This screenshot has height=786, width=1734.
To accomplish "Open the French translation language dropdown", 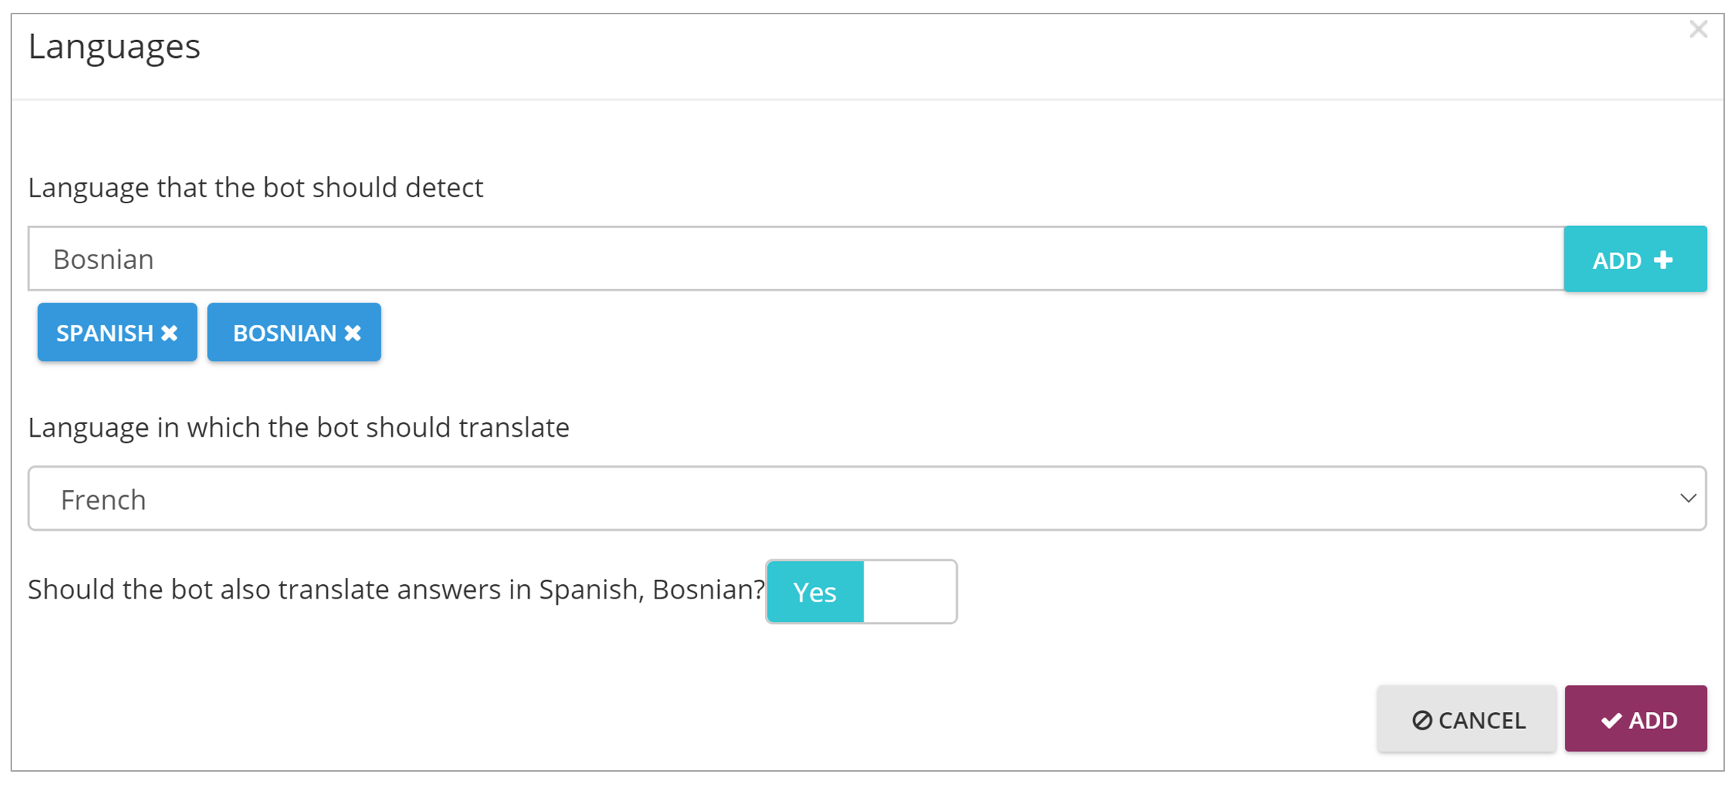I will (867, 498).
